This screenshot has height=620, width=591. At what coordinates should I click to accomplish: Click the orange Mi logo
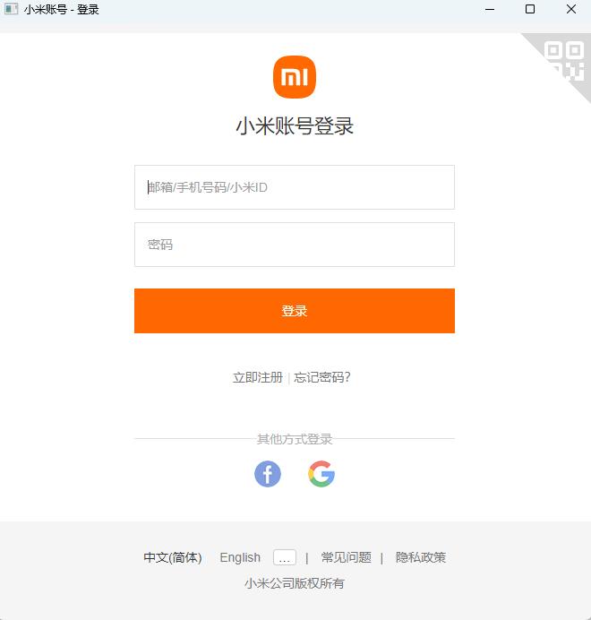pos(295,77)
